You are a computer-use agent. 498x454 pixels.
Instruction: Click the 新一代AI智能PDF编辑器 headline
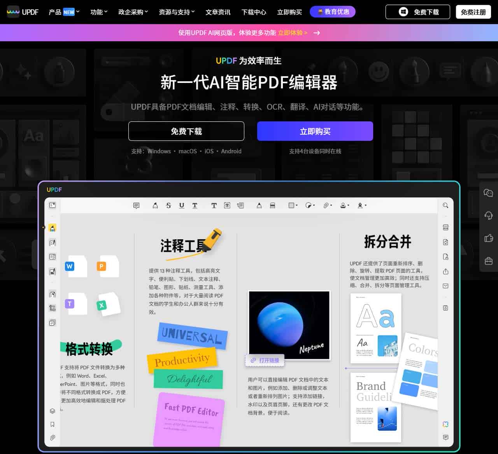(x=249, y=82)
